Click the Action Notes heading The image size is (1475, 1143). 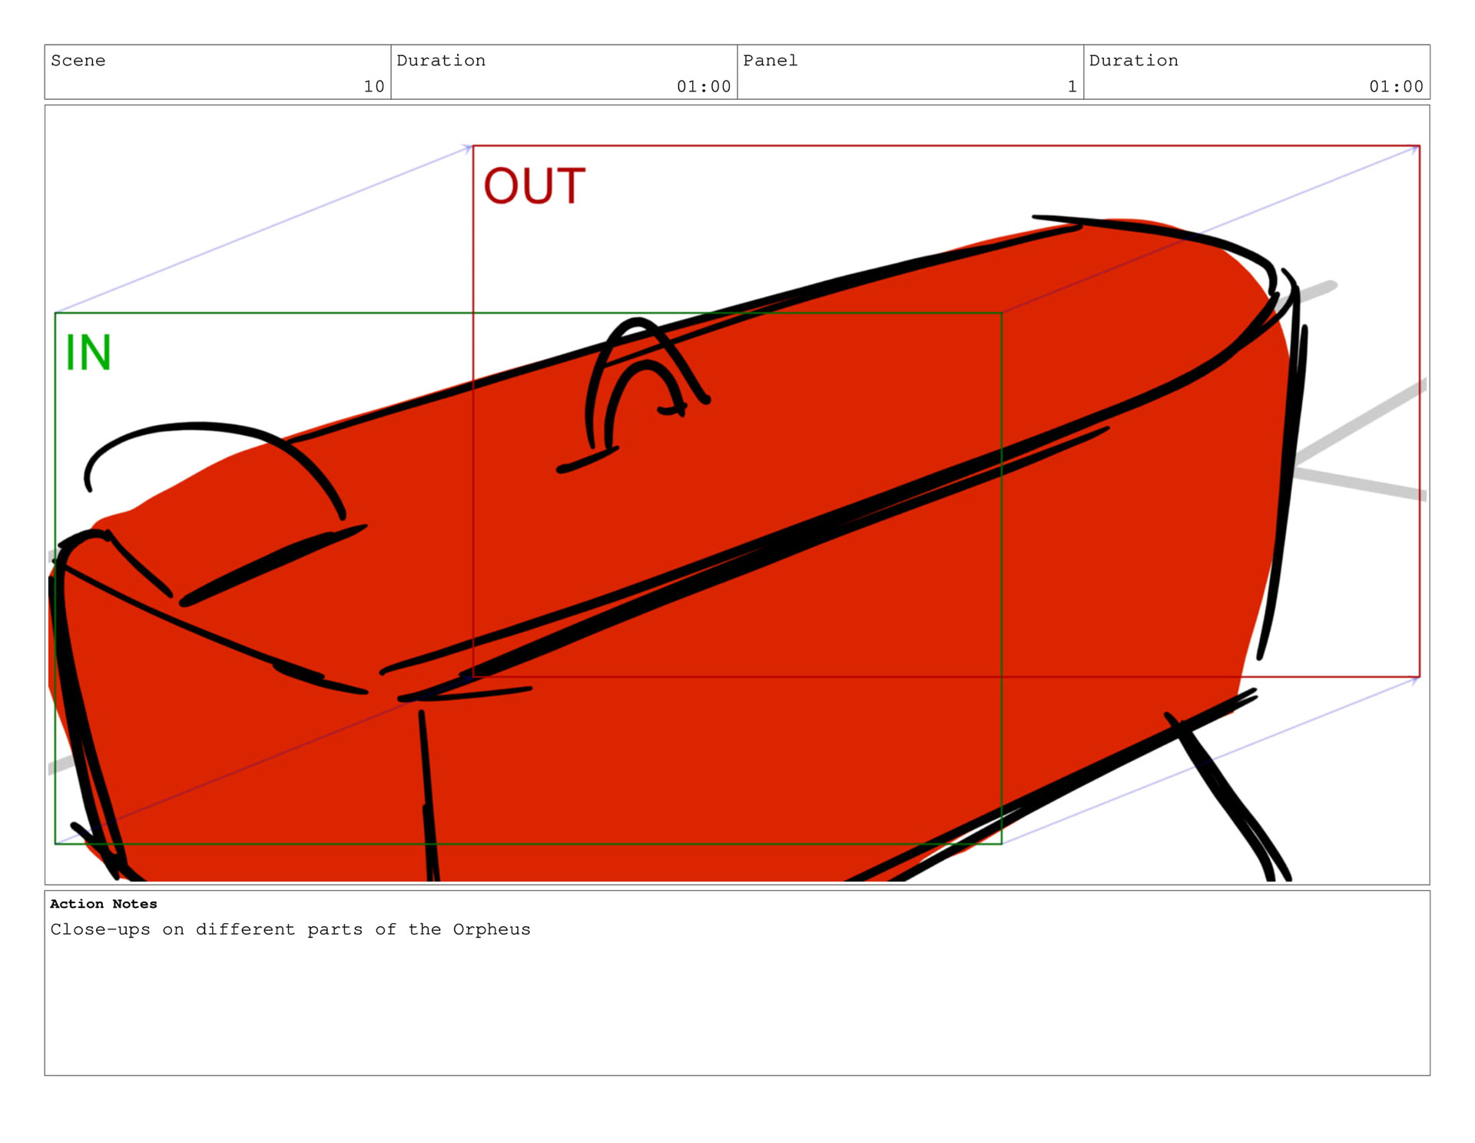coord(103,904)
